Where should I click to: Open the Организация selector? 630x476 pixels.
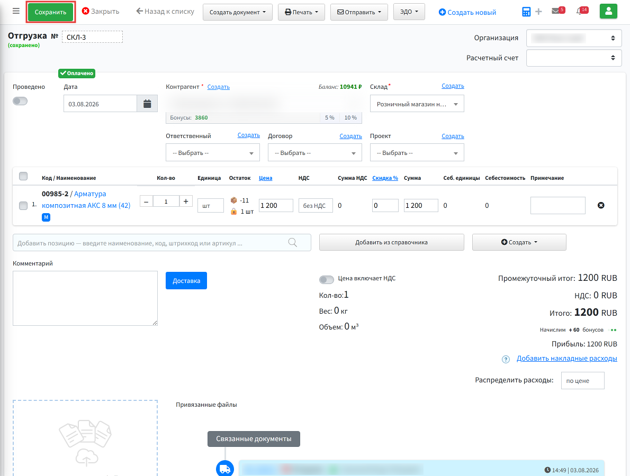574,38
